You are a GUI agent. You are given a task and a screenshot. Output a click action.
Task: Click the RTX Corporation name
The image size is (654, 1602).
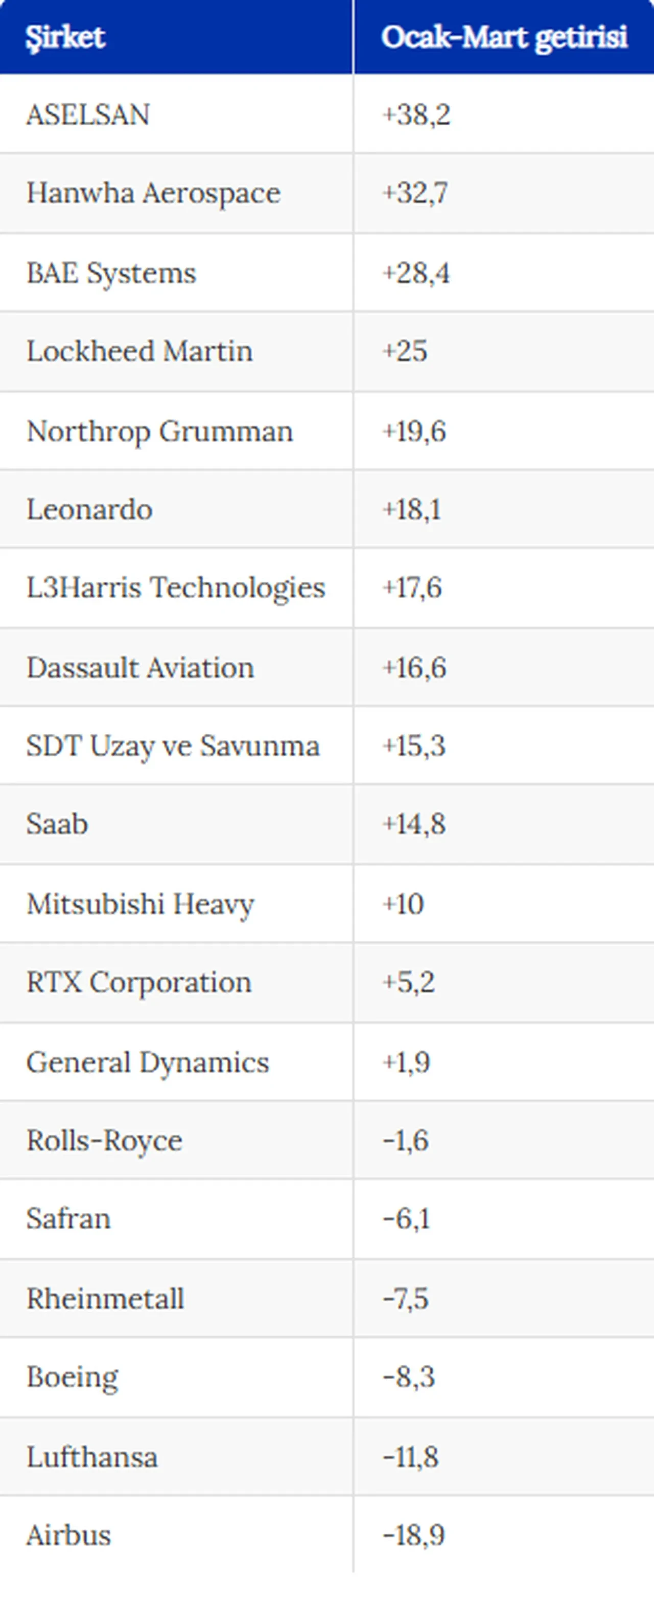tap(139, 983)
